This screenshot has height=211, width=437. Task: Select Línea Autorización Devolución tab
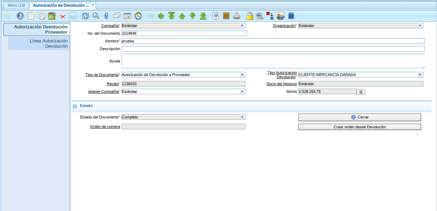[39, 43]
